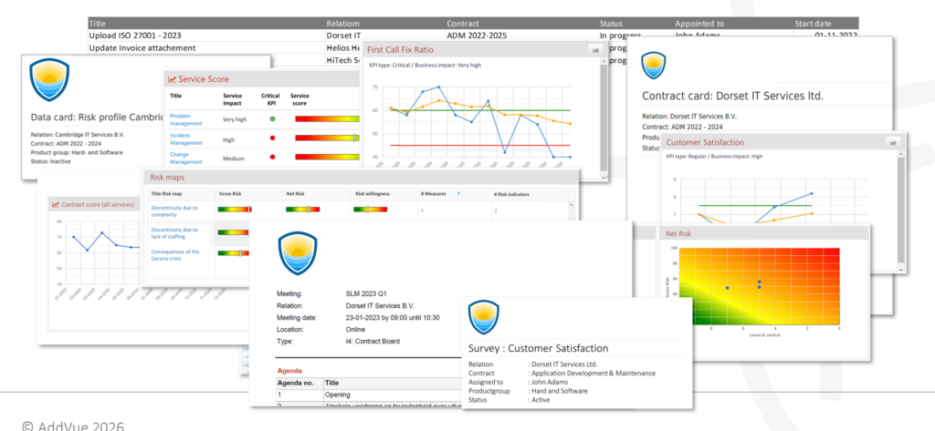Click the Contract score chart icon

click(x=56, y=204)
